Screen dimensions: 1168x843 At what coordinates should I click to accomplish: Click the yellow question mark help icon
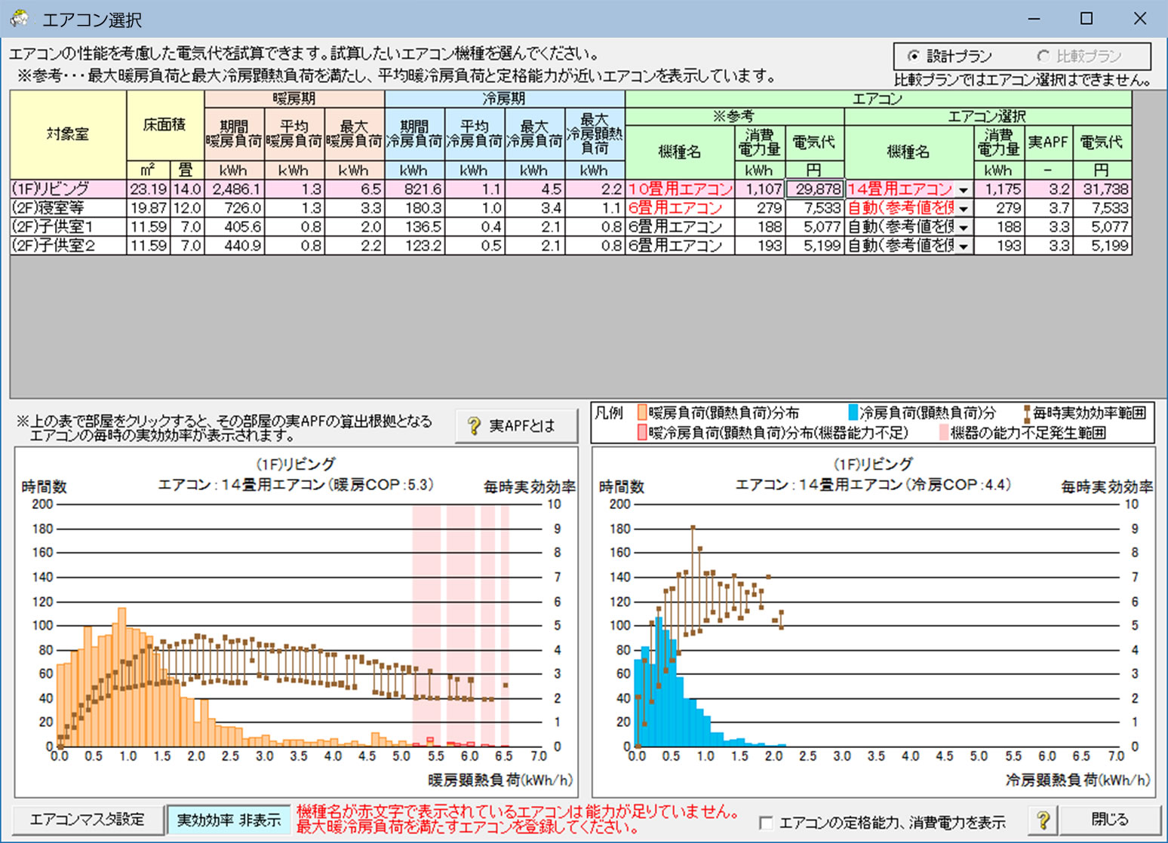pyautogui.click(x=1043, y=820)
